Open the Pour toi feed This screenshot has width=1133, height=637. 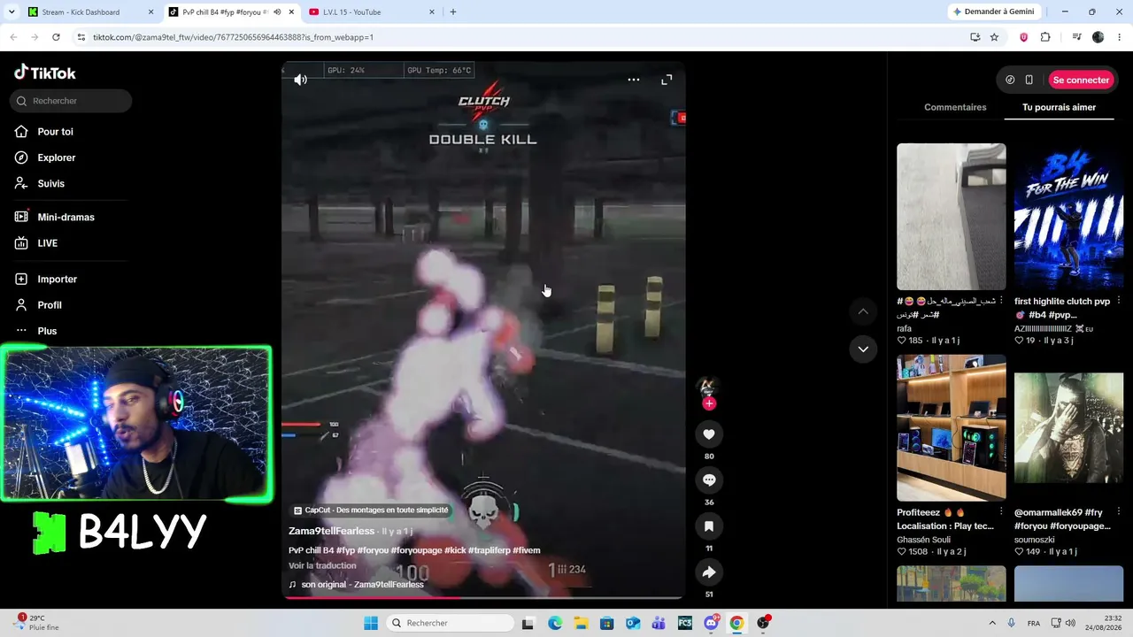pos(55,132)
